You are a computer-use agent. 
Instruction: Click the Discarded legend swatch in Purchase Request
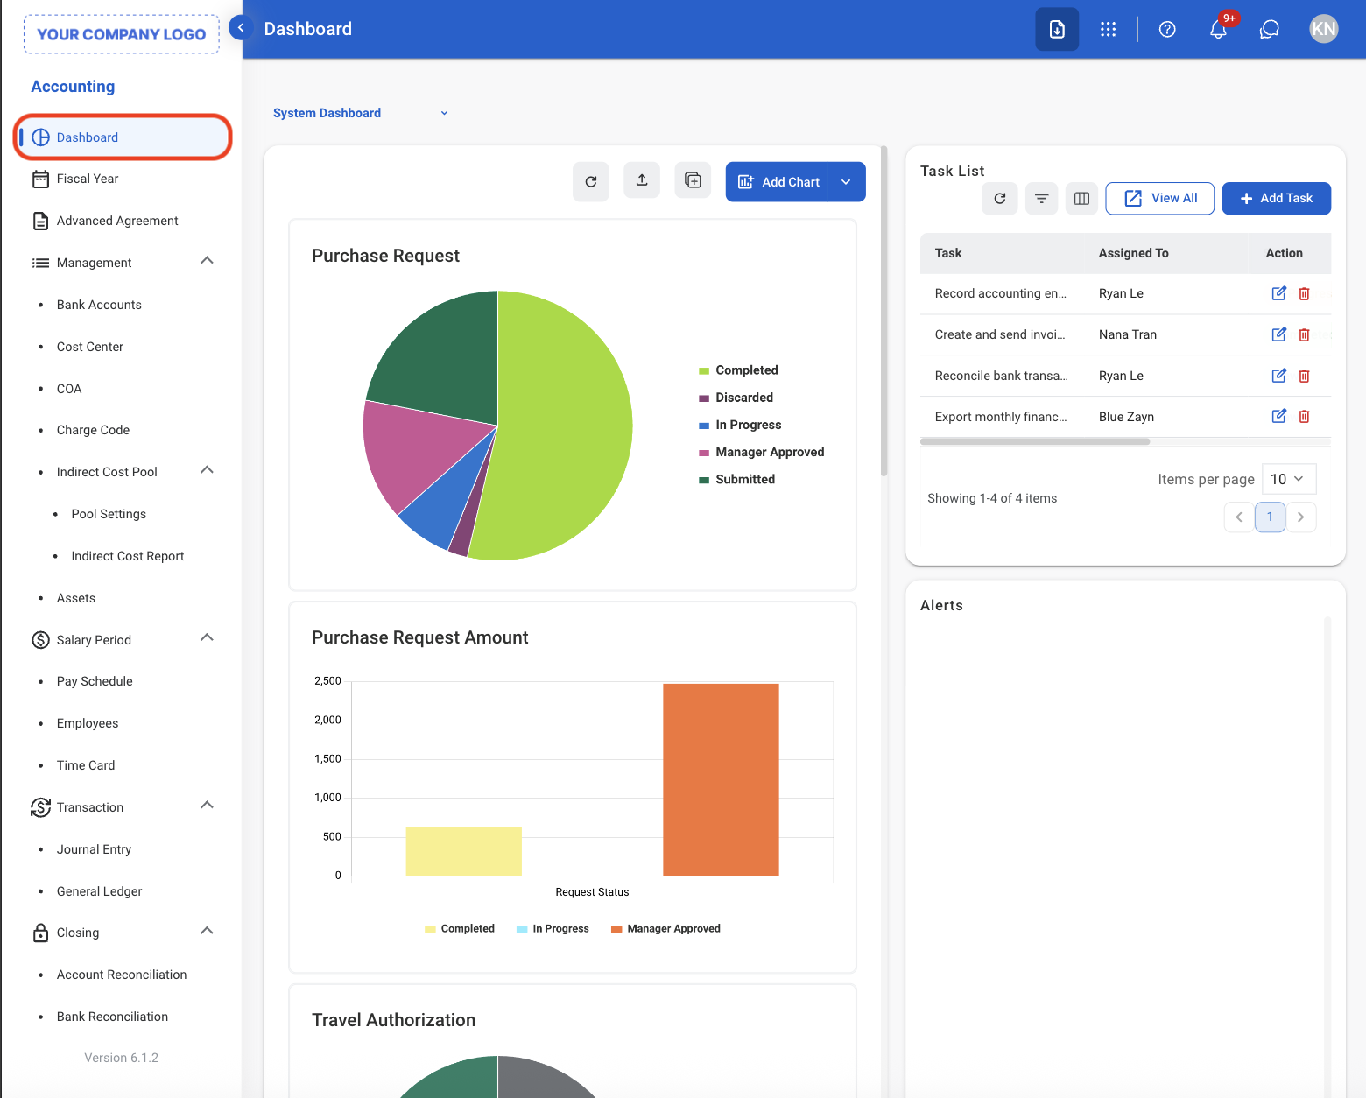point(704,398)
